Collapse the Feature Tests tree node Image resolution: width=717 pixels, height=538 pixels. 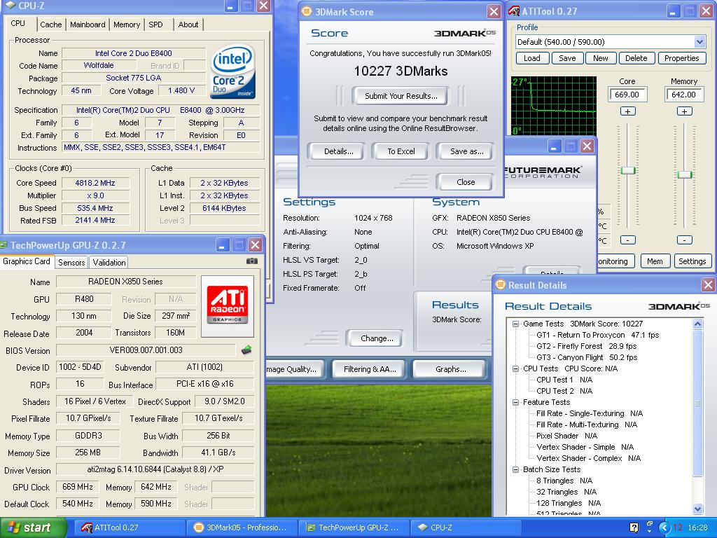(516, 403)
